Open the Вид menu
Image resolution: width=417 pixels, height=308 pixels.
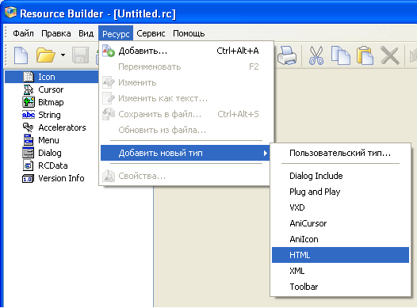point(86,33)
